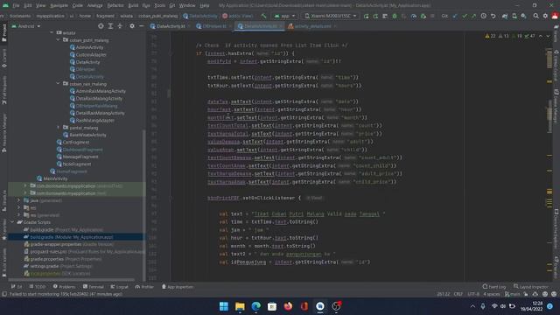Collapse the coban_rais_malang package

[x=59, y=84]
